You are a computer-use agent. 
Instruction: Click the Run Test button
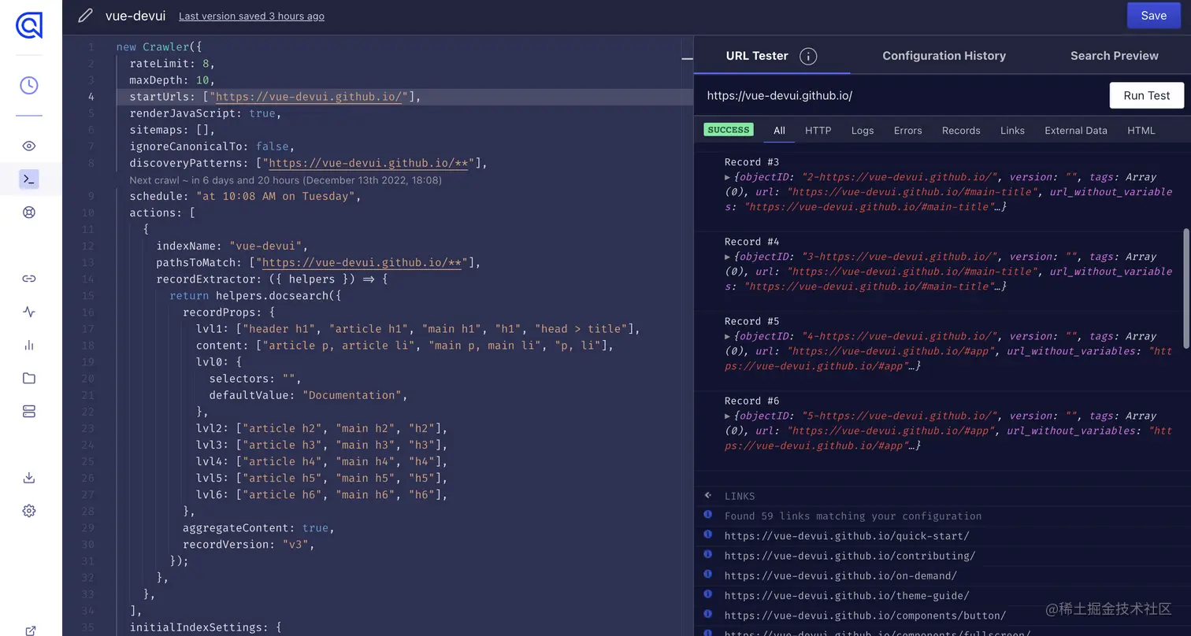click(x=1146, y=95)
